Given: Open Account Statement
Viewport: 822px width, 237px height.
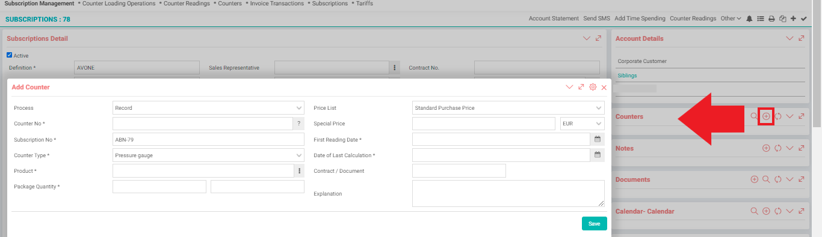Looking at the screenshot, I should pos(554,19).
